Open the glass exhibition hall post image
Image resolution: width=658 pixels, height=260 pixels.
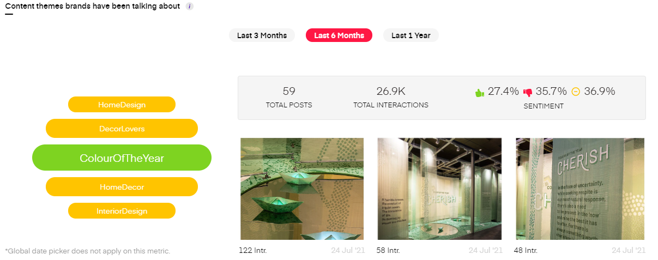click(x=439, y=189)
